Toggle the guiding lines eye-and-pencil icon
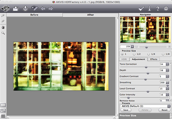Viewport: 172px width, 119px height. click(x=35, y=8)
